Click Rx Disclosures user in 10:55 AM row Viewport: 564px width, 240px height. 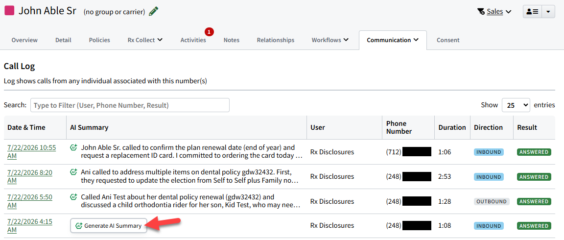[332, 152]
